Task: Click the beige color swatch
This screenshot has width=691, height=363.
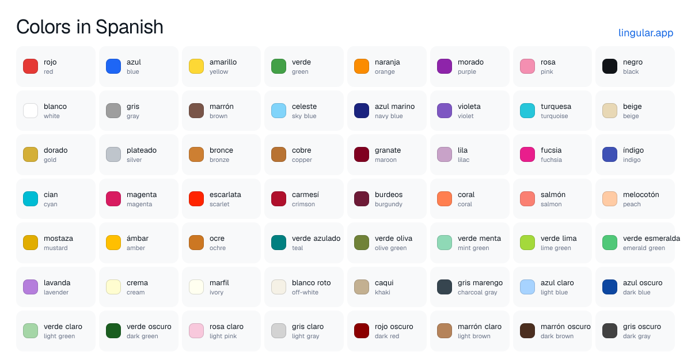Action: 610,111
